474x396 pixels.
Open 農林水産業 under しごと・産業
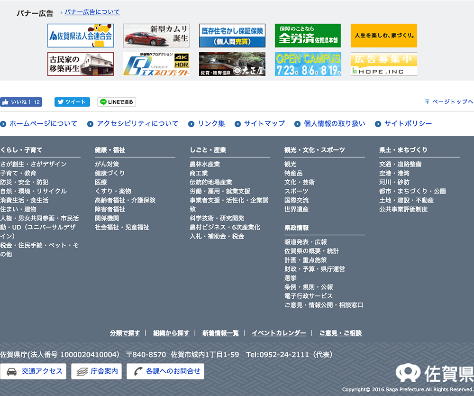tap(205, 164)
